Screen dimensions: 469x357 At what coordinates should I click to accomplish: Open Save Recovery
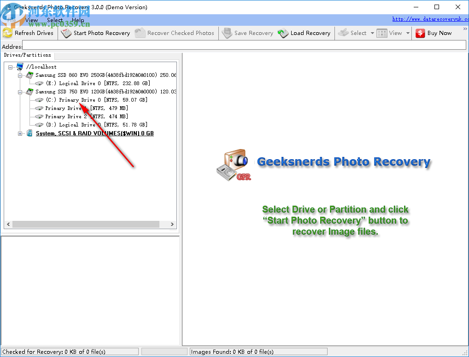(x=227, y=33)
